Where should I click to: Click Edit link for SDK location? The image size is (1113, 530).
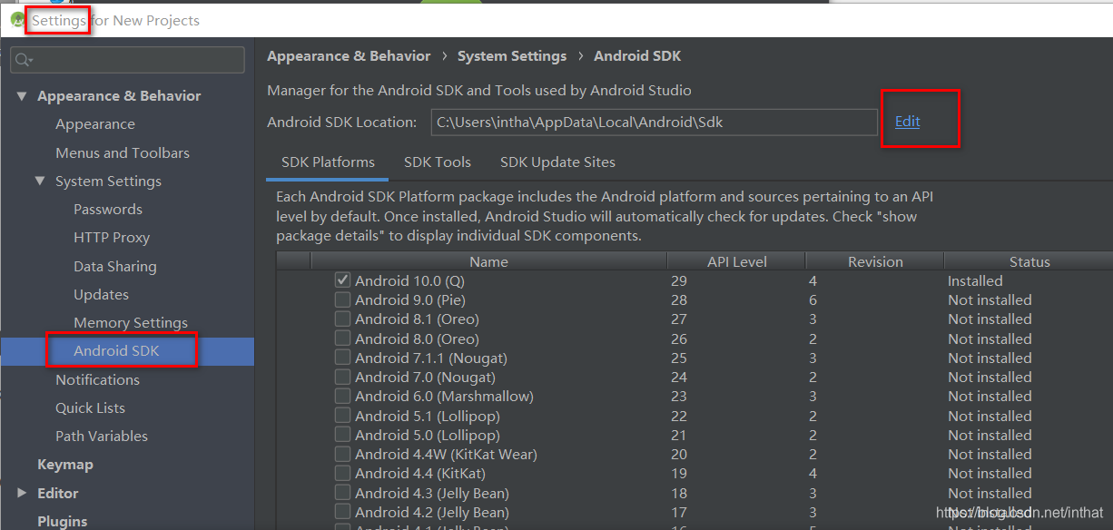coord(907,122)
